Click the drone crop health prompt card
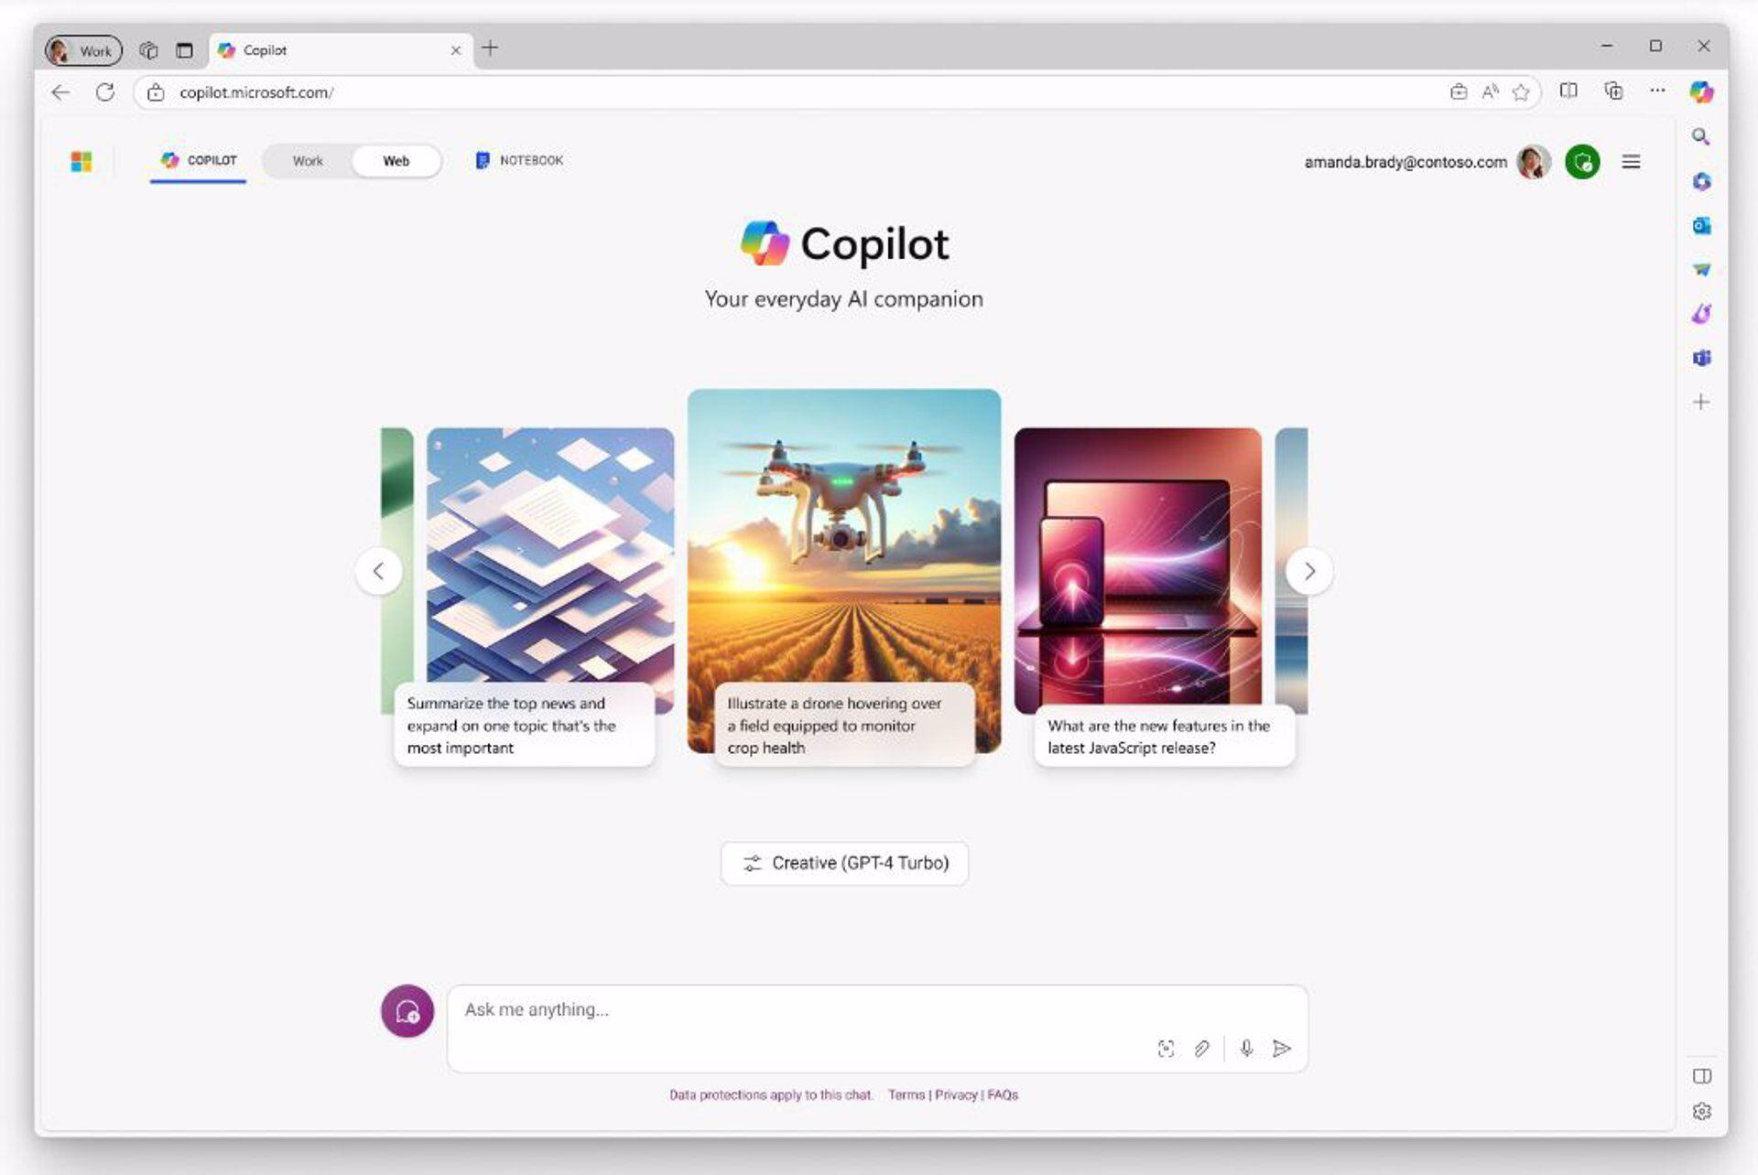The height and width of the screenshot is (1175, 1758). coord(843,577)
